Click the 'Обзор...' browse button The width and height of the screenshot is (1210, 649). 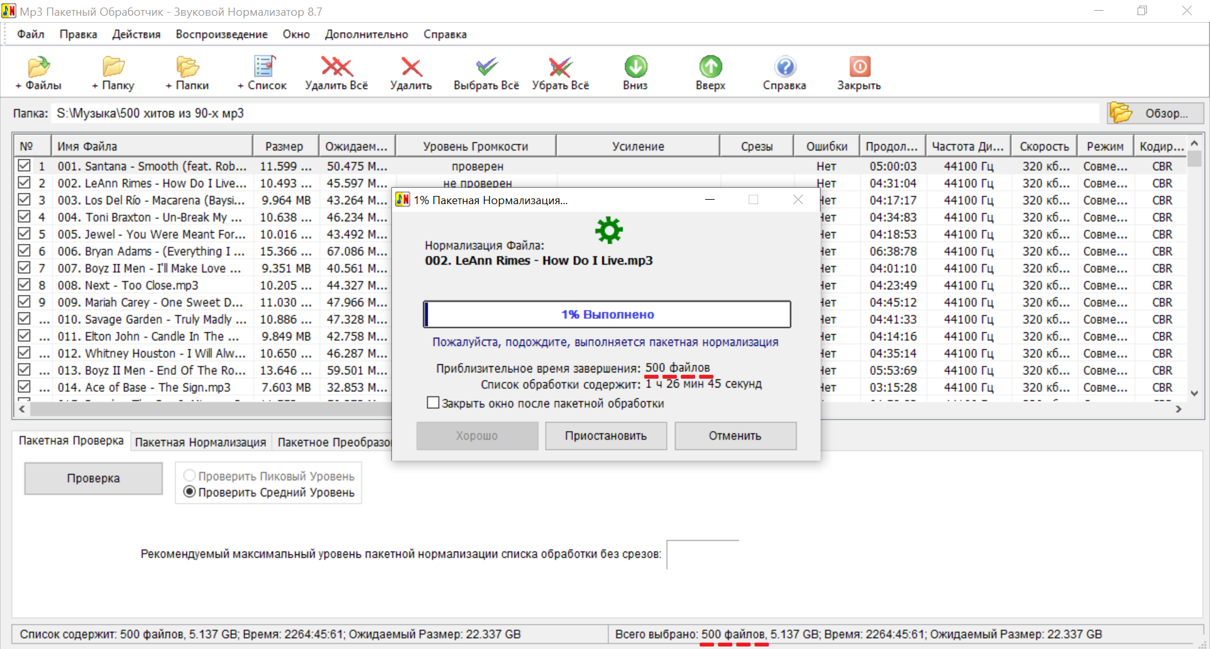(1156, 113)
